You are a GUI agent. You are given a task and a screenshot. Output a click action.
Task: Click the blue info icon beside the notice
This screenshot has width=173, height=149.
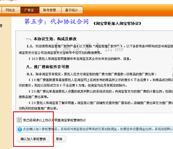click(x=20, y=129)
